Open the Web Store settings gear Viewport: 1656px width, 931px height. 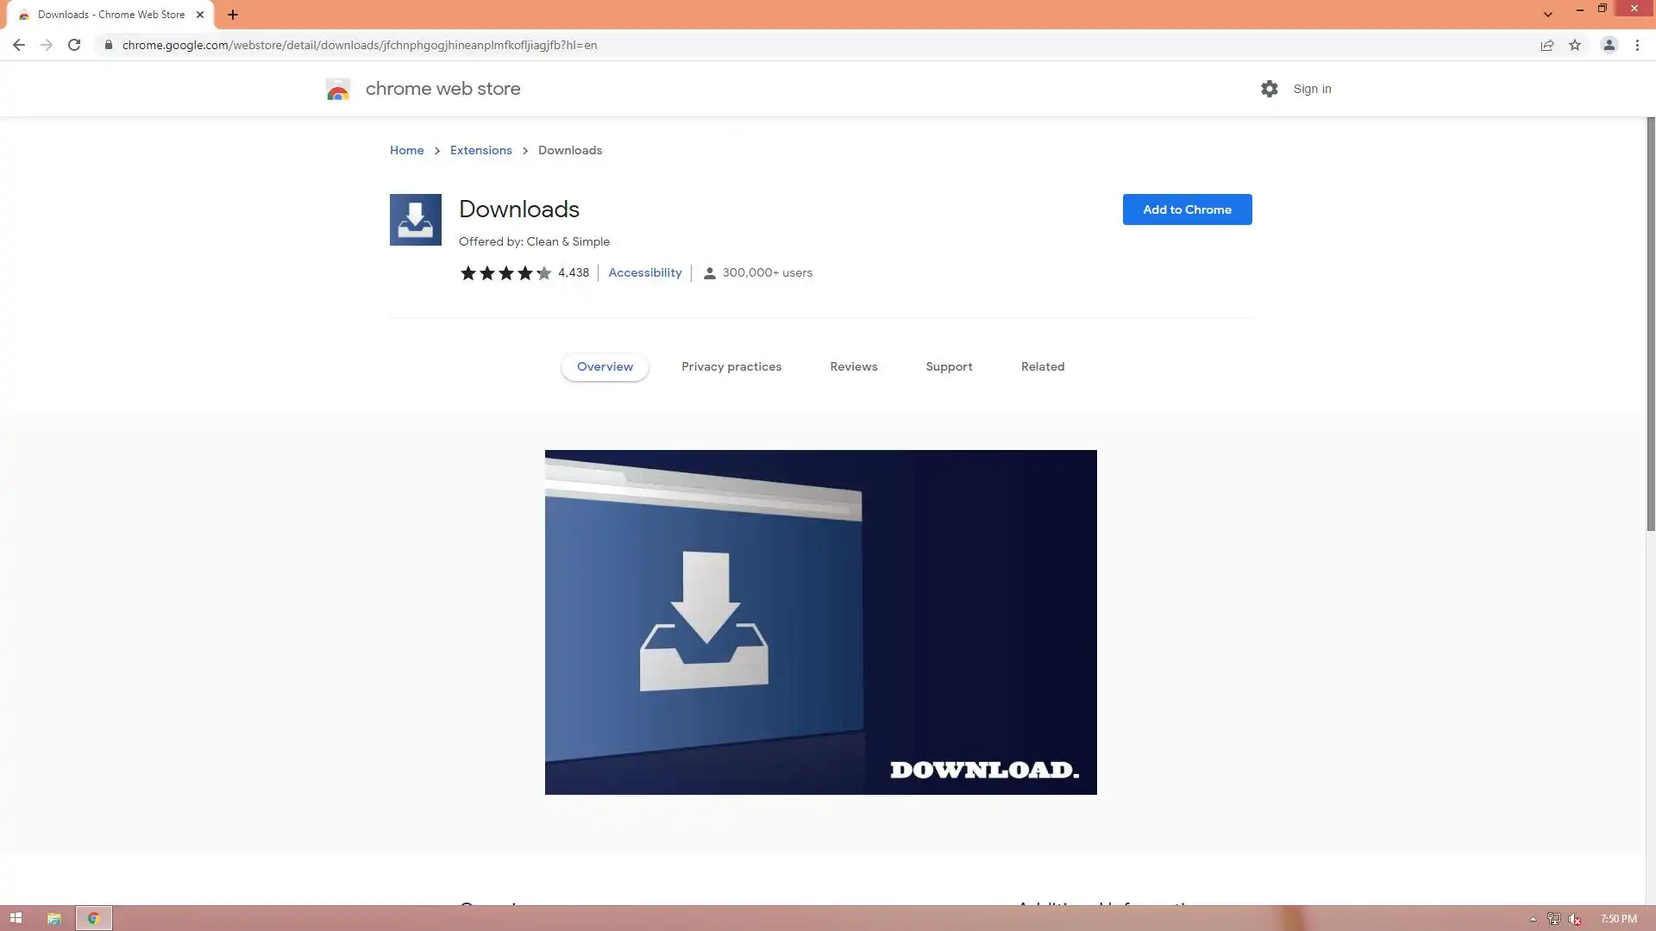click(1269, 89)
